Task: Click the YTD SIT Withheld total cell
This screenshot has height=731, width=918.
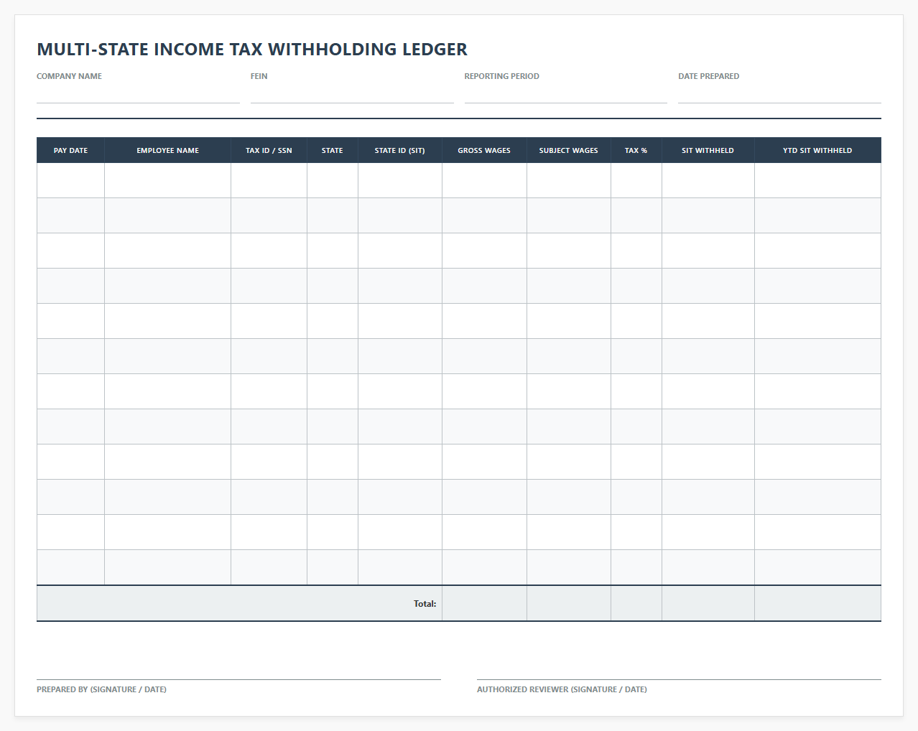Action: (x=818, y=603)
